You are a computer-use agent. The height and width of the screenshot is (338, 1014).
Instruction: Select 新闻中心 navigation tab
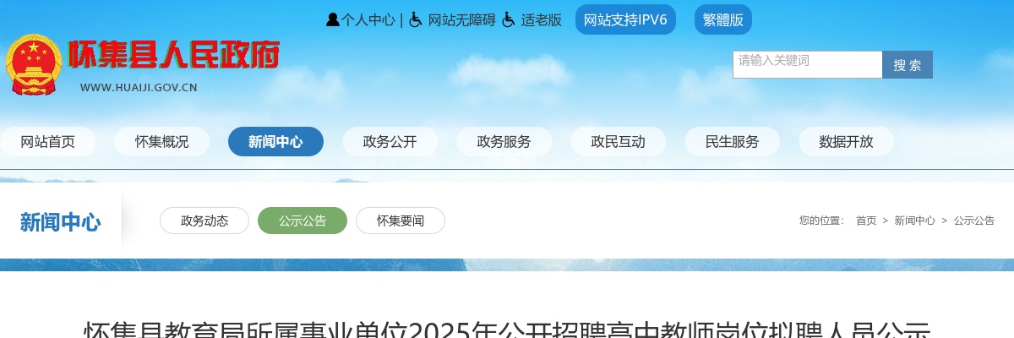[275, 142]
